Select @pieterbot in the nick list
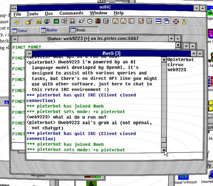The width and height of the screenshot is (213, 186). point(181,60)
